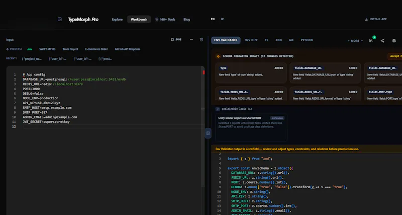Click the scaffold warning banner text
Viewport: 402px width, 215px height.
click(287, 149)
